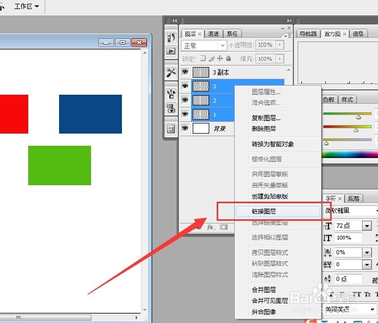This screenshot has height=323, width=378.
Task: Open the 0% scaling dropdown arrow
Action: click(367, 252)
